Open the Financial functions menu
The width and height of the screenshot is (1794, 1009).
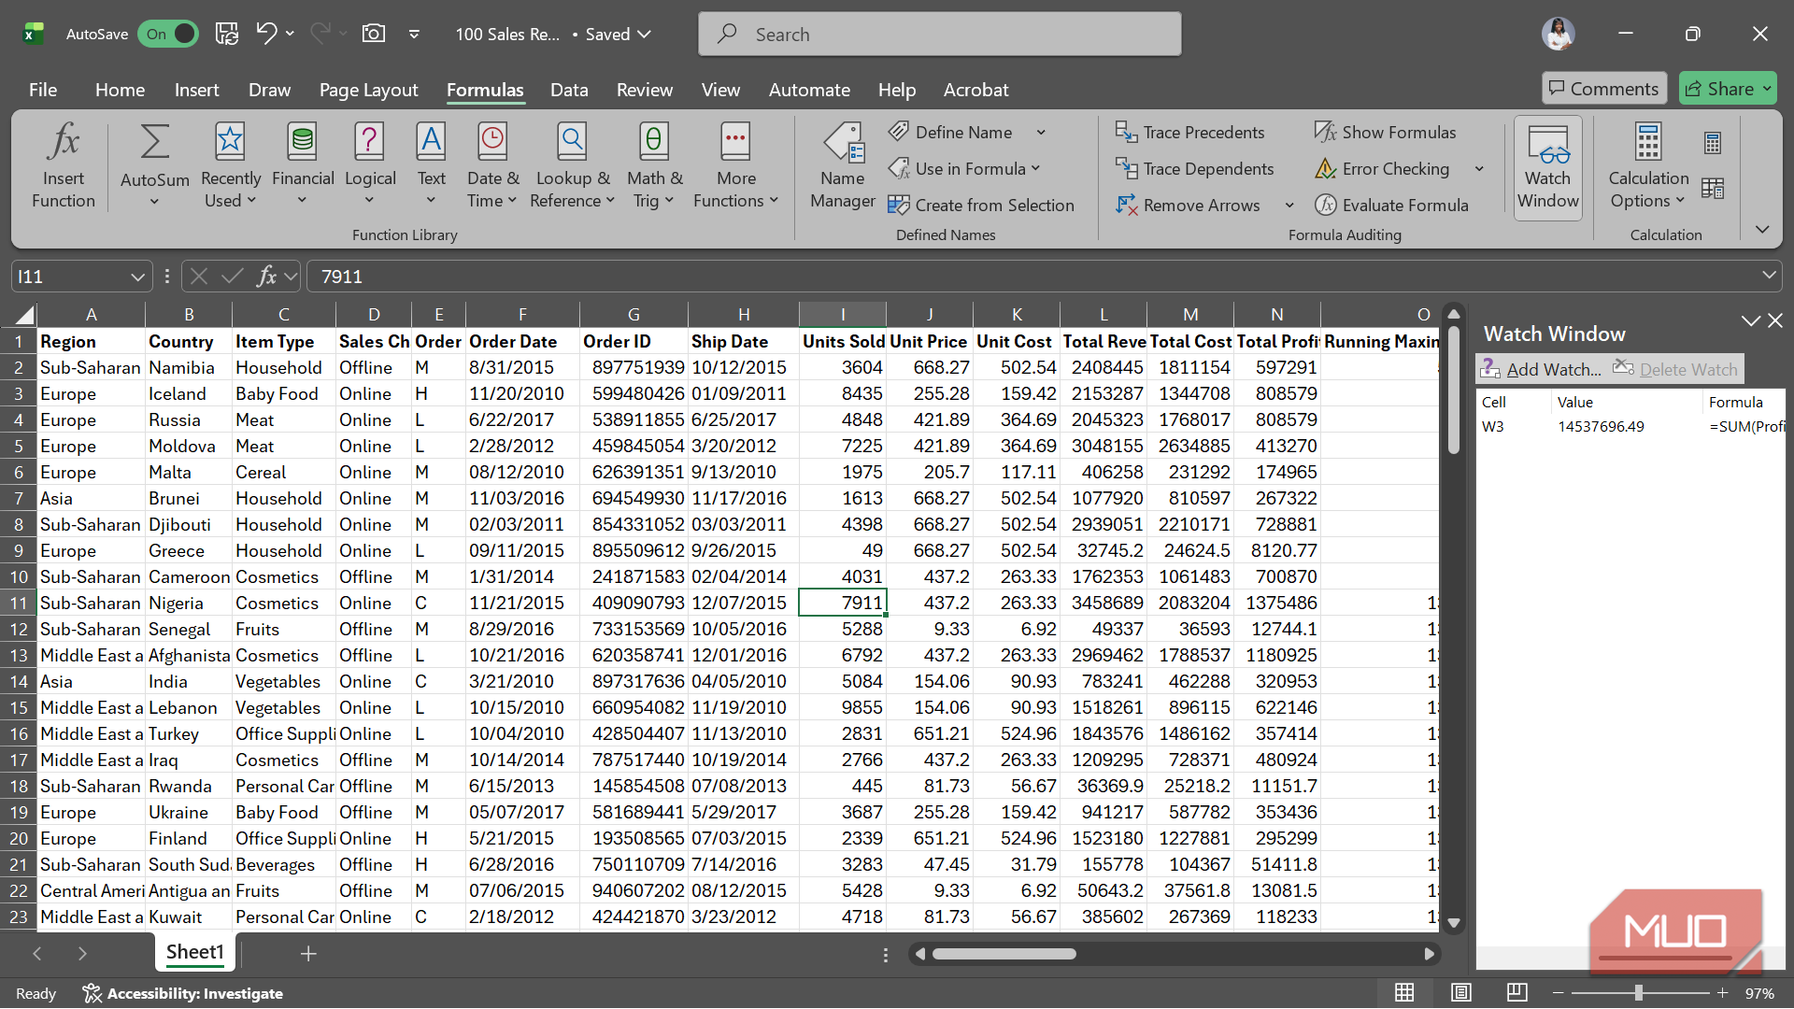click(x=302, y=166)
